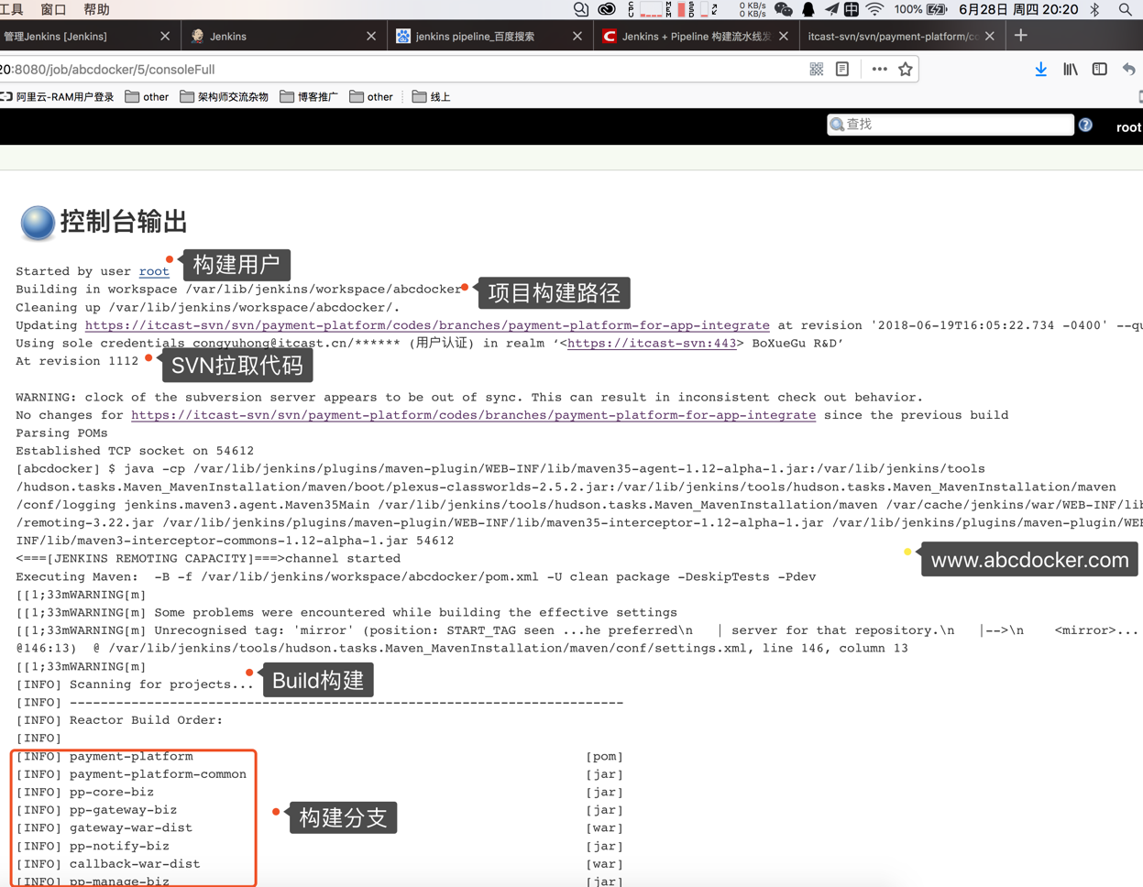Click '[INFO] payment-platform-common' row
Screen dimensions: 1143x887
coord(131,774)
